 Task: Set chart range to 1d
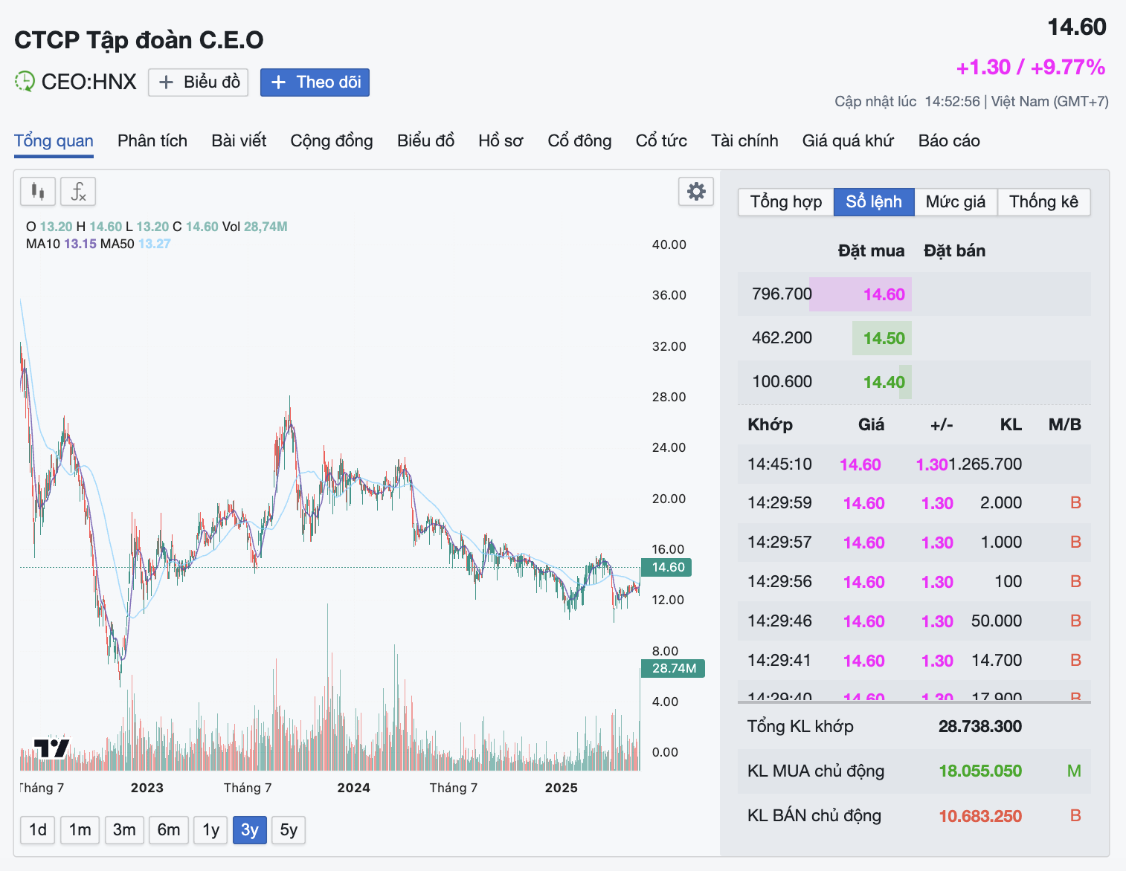[x=38, y=829]
